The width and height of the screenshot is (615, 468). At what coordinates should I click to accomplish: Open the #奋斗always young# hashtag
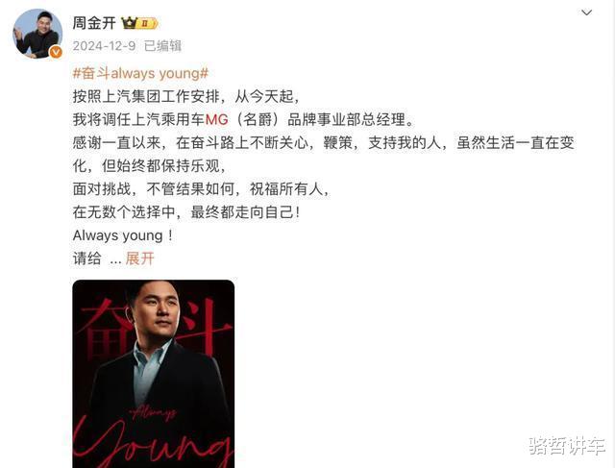point(141,73)
